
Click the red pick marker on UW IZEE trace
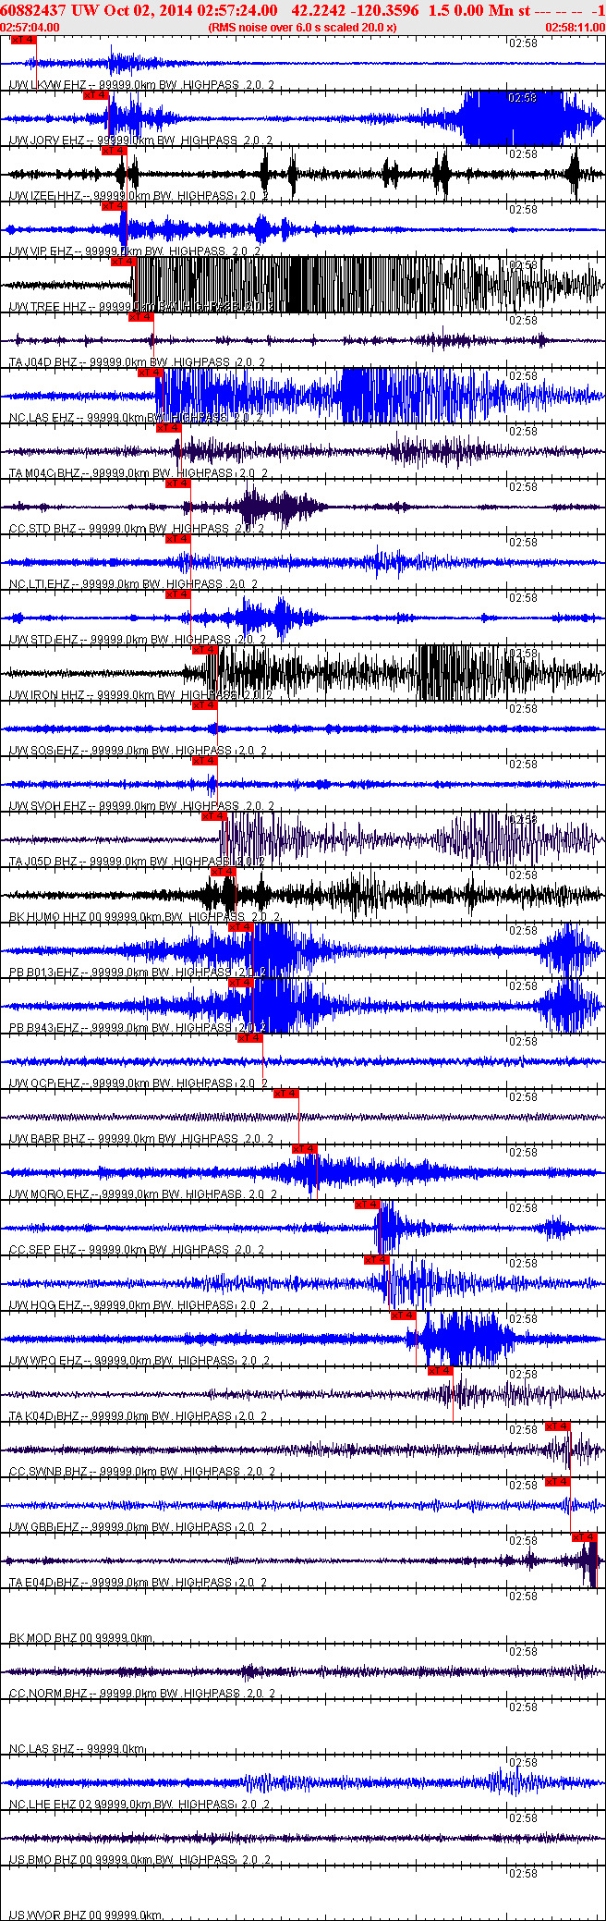[114, 151]
